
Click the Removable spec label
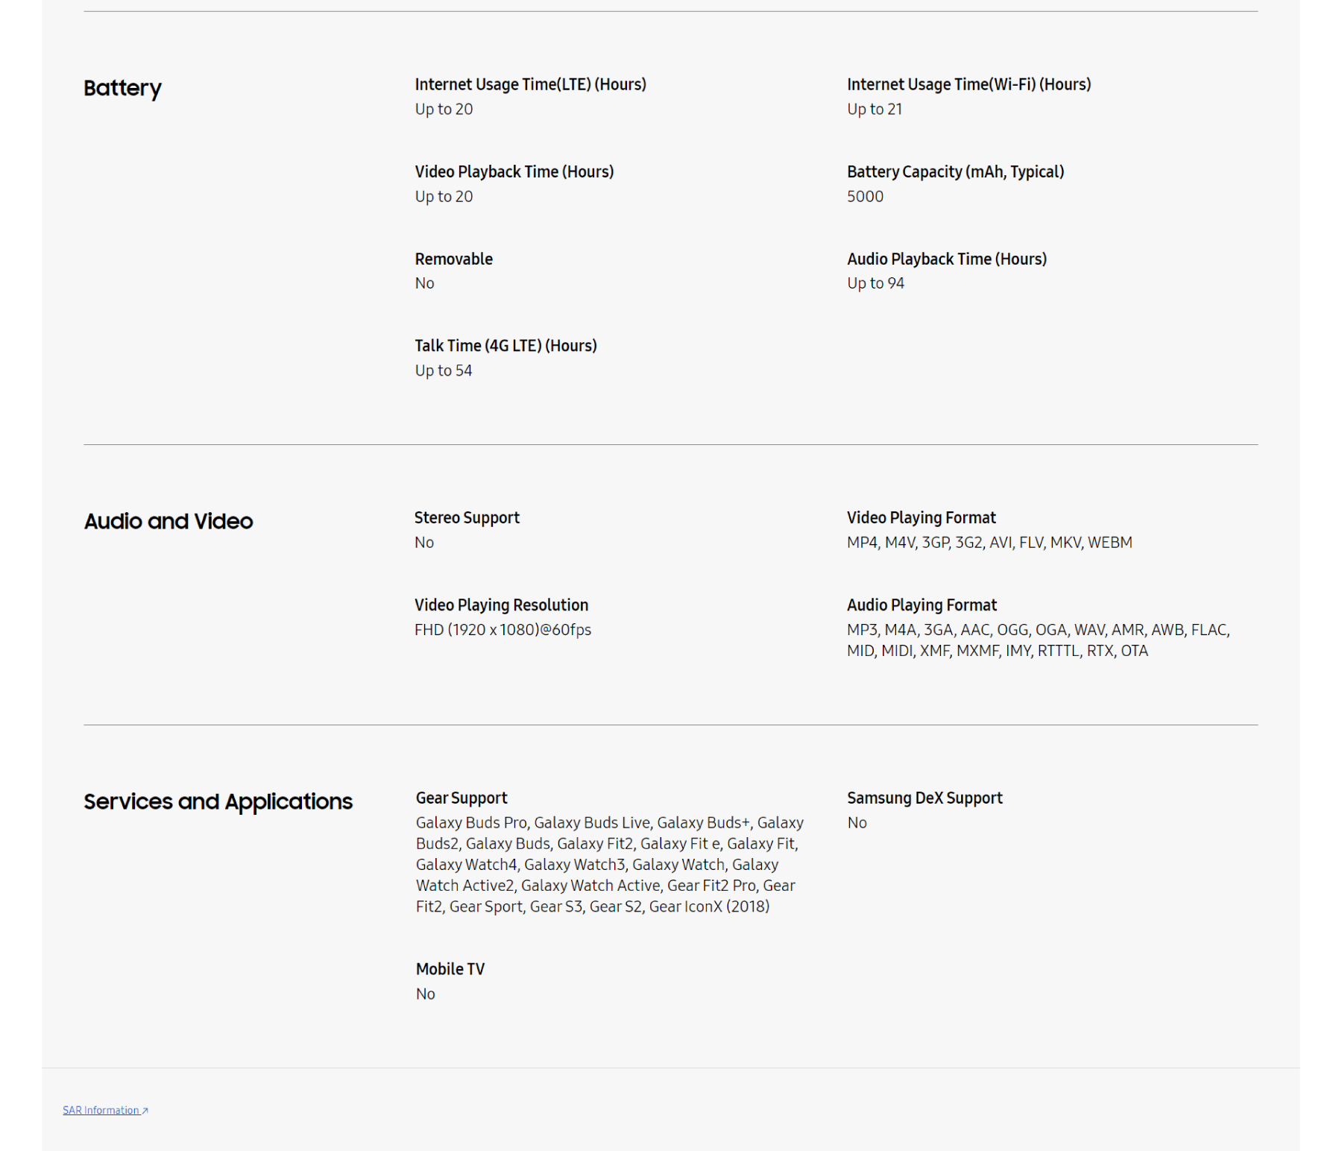453,259
